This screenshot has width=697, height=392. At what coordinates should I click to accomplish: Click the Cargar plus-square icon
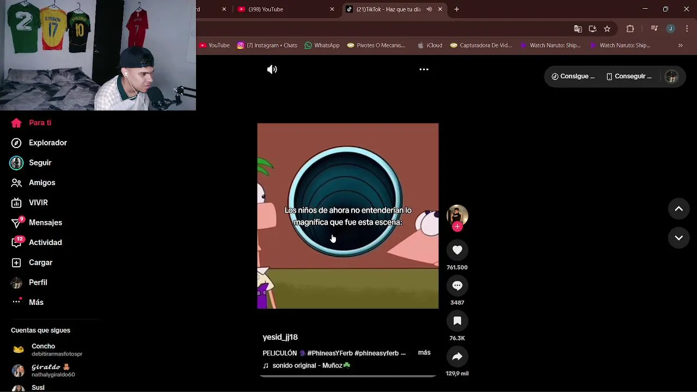pyautogui.click(x=17, y=262)
